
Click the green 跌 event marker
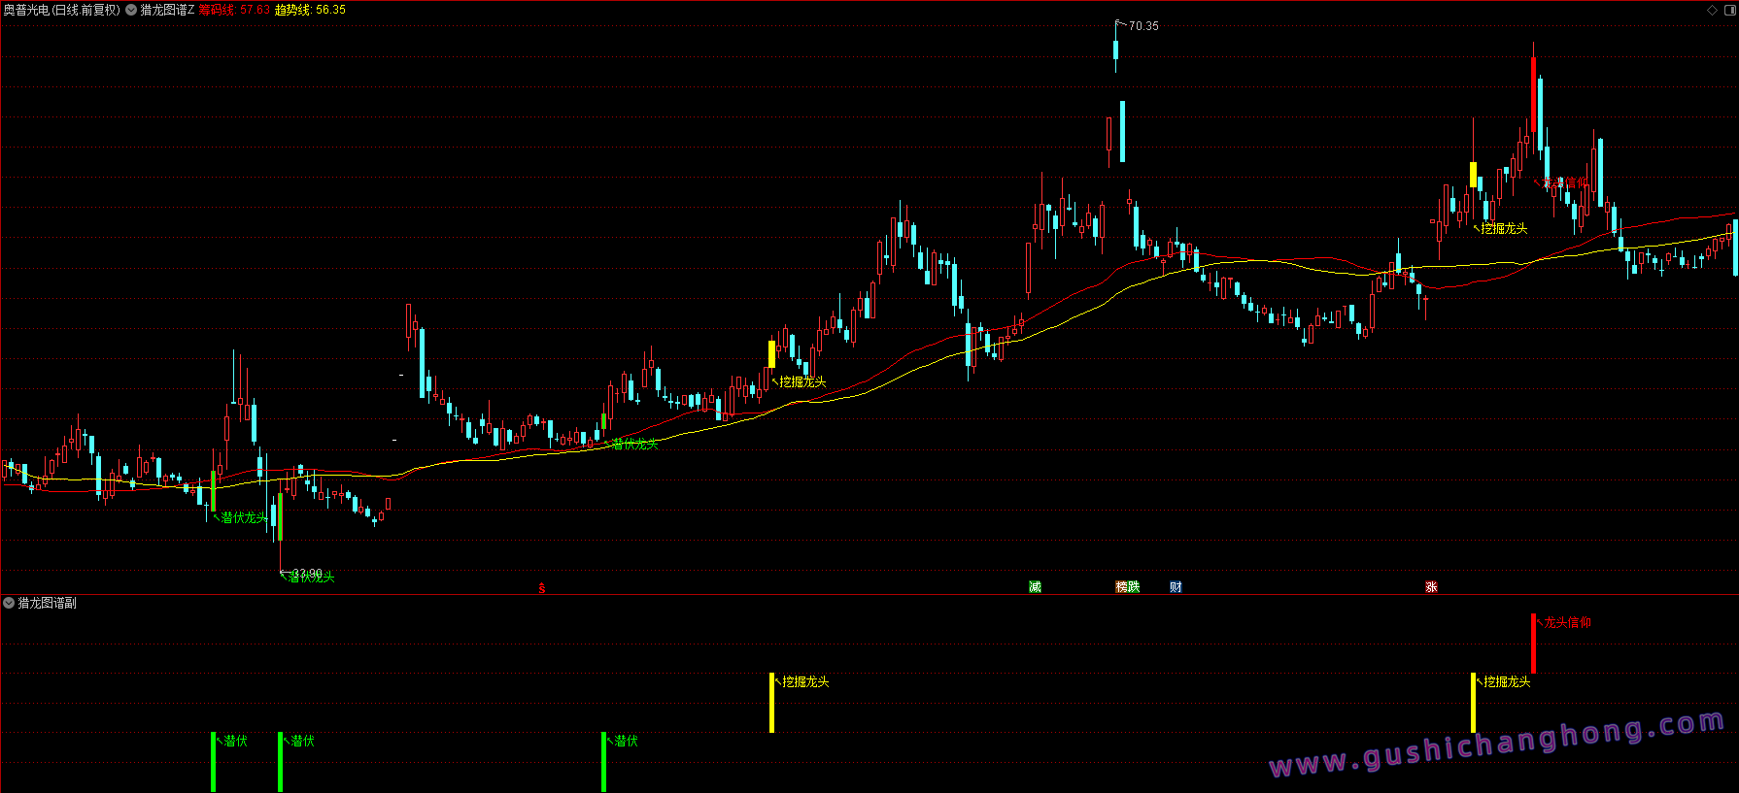coord(1134,587)
